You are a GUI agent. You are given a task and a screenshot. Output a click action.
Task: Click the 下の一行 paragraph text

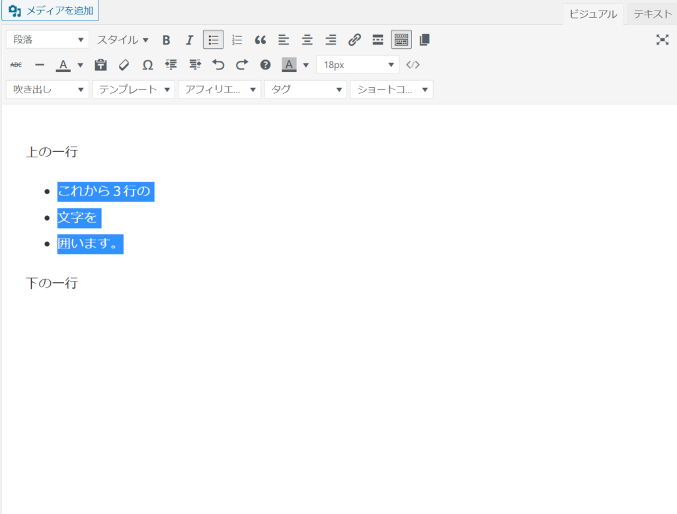tap(52, 283)
